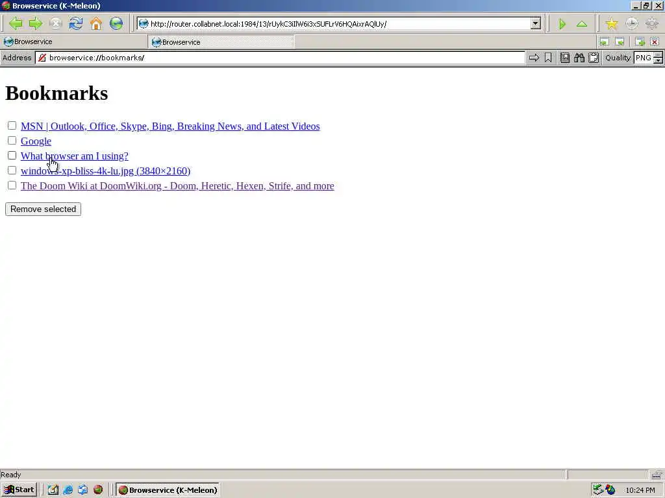Click the security status icon in Address field

click(42, 58)
